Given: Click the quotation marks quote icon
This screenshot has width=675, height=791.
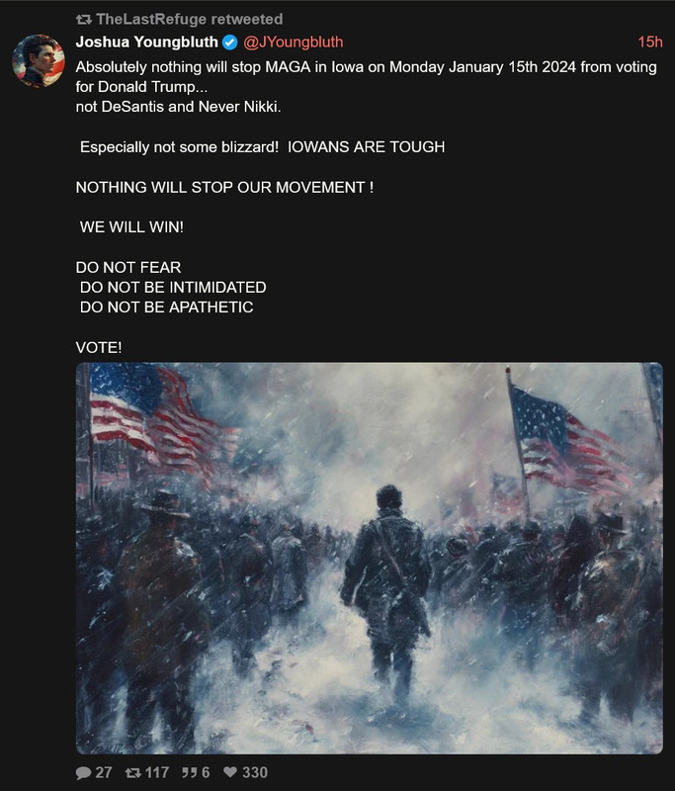Looking at the screenshot, I should (190, 772).
